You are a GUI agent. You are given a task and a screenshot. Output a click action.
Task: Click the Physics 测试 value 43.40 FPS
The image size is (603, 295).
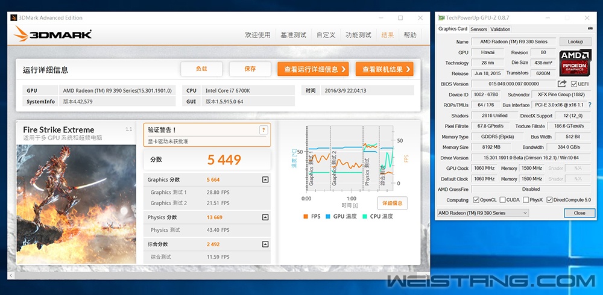tap(218, 230)
